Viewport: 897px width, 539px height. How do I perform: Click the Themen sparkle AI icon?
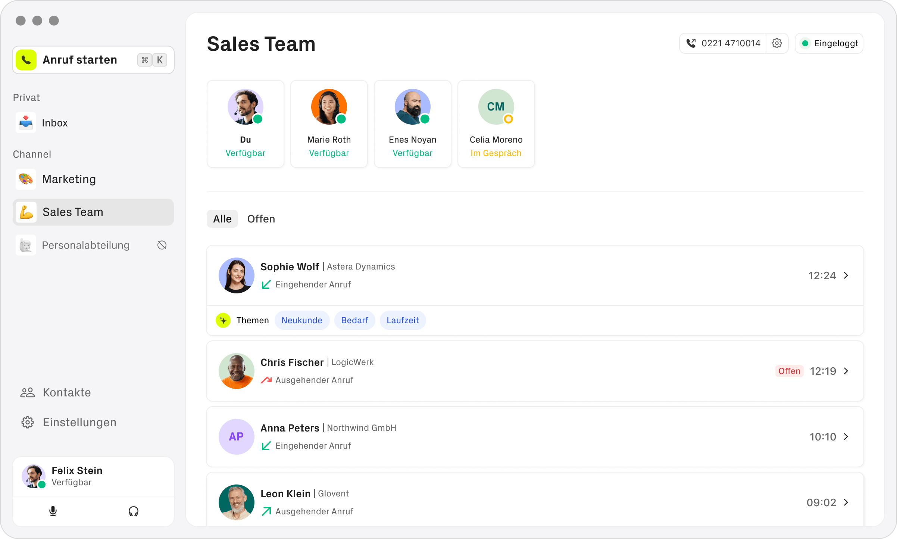[x=223, y=320]
